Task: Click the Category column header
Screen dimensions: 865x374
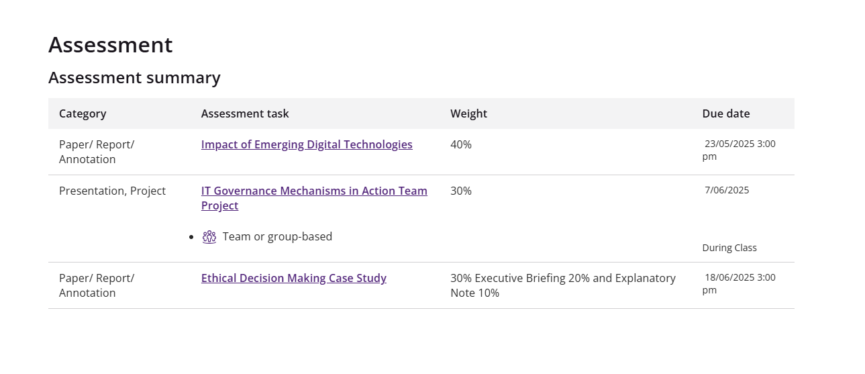Action: 83,113
